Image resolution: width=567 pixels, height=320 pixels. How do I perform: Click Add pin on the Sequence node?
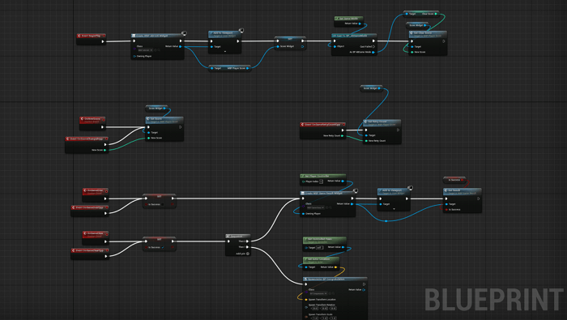tap(243, 254)
